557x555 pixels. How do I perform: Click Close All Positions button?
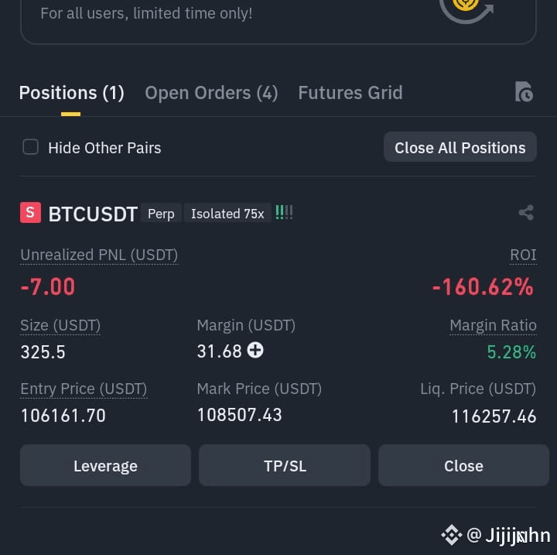point(460,147)
